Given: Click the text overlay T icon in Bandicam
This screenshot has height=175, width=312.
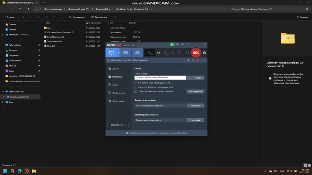Looking at the screenshot, I should [x=180, y=53].
